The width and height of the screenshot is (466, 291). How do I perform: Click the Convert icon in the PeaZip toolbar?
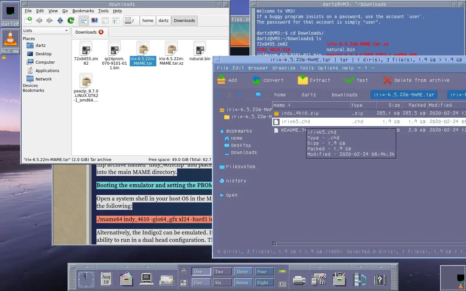[x=256, y=80]
